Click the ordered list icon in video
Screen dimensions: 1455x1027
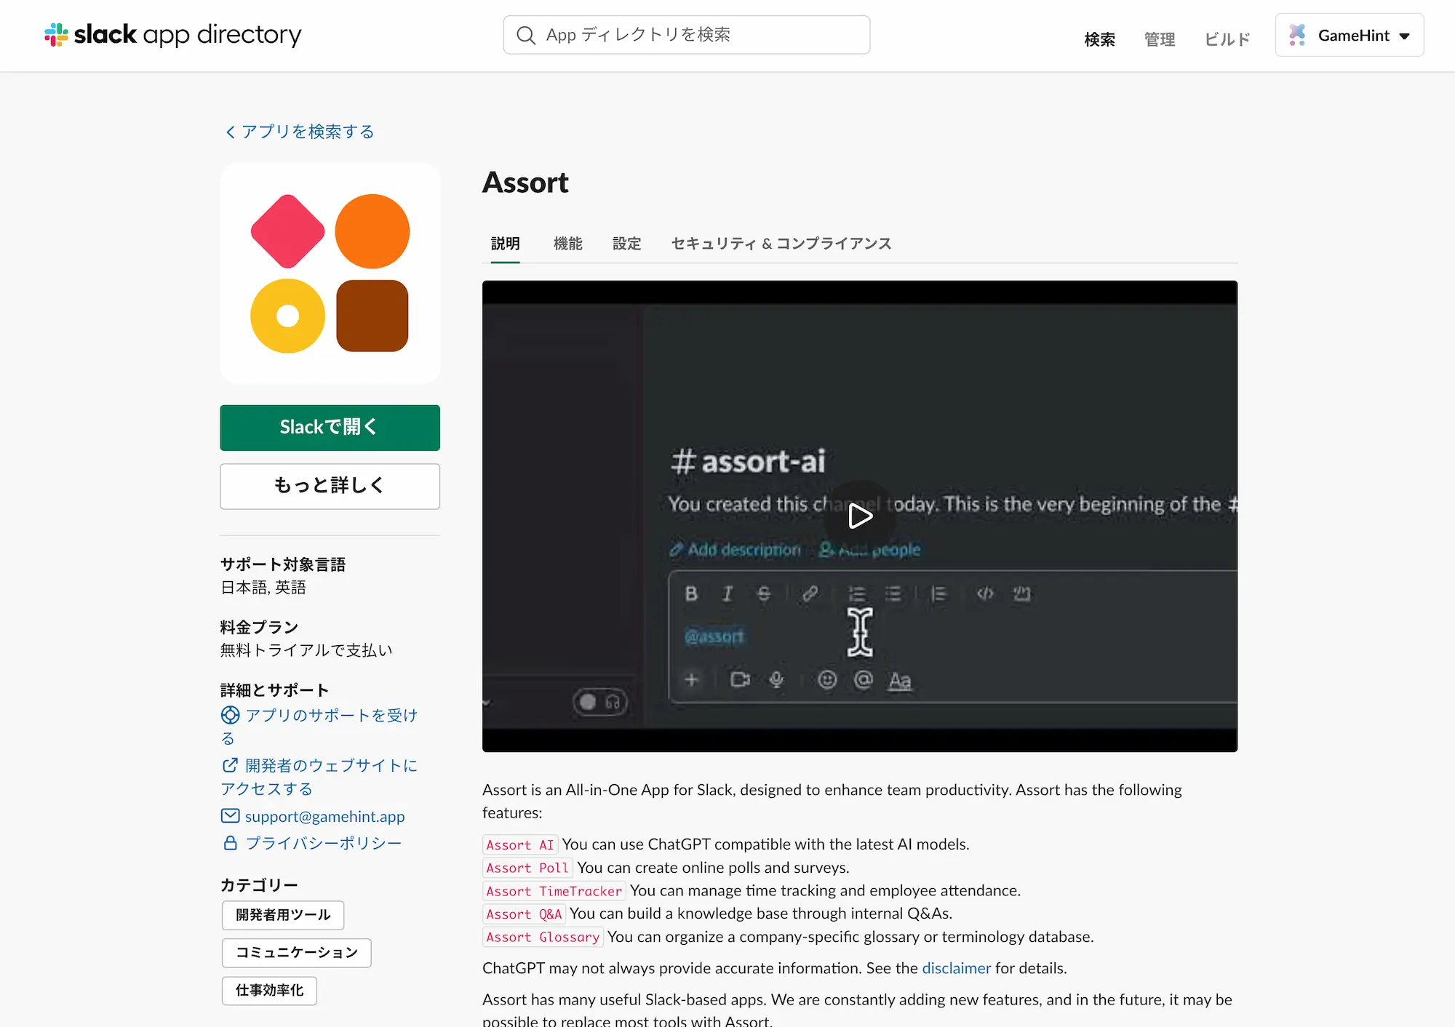pyautogui.click(x=856, y=594)
